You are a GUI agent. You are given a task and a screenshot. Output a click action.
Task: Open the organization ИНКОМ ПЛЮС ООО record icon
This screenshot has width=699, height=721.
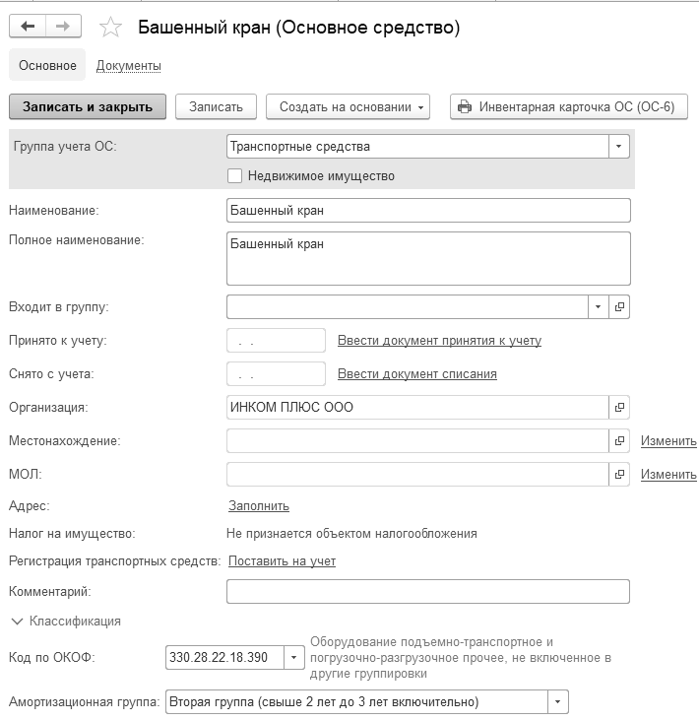pos(619,407)
